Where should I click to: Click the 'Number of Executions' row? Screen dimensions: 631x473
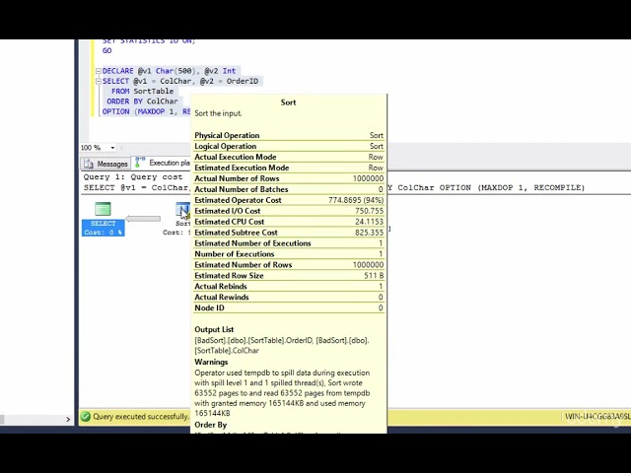289,254
